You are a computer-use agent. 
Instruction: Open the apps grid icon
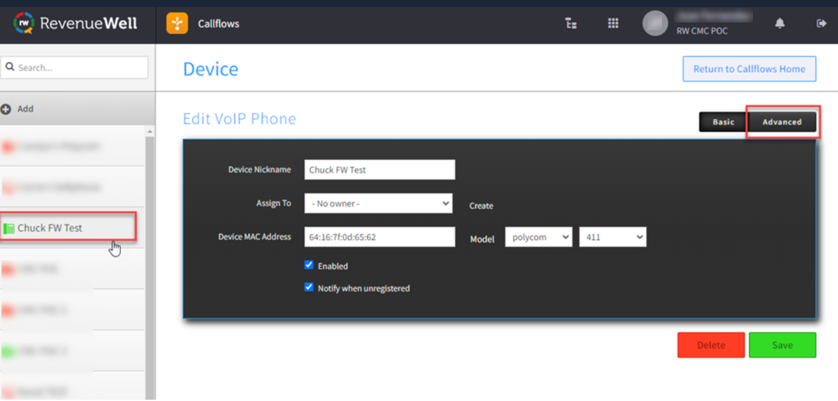(613, 24)
